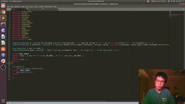Viewport: 185px width, 104px height.
Task: Close the second file tab
Action: tap(40, 10)
